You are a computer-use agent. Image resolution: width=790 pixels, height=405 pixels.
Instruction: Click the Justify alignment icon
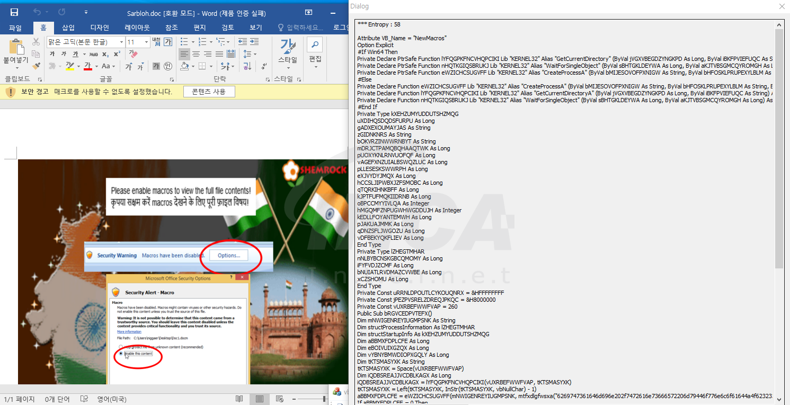point(219,54)
